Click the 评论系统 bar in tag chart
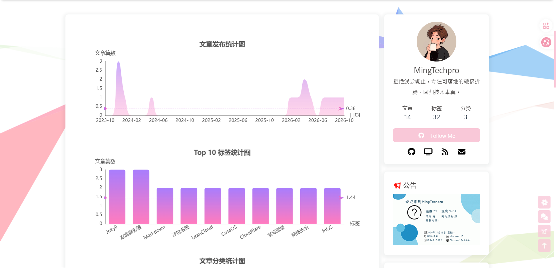This screenshot has height=268, width=556. 189,206
